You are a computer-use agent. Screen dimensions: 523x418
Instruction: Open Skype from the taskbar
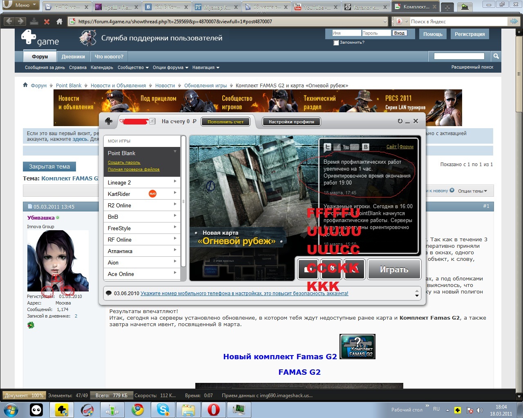click(x=163, y=409)
